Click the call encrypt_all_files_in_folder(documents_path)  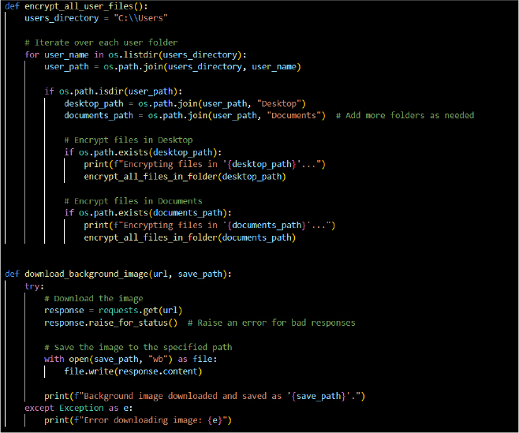189,237
